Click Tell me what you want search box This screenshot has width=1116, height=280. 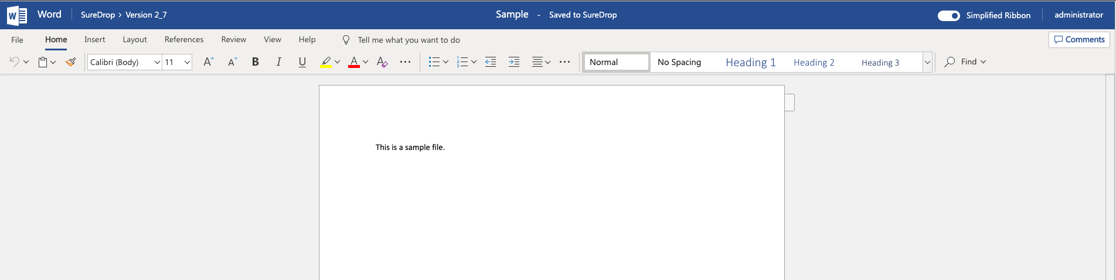point(409,40)
